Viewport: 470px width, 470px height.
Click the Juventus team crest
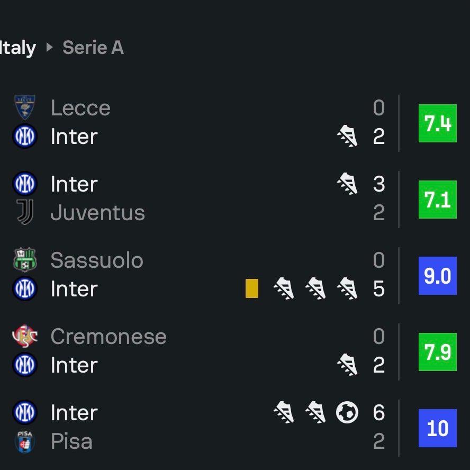(x=24, y=213)
